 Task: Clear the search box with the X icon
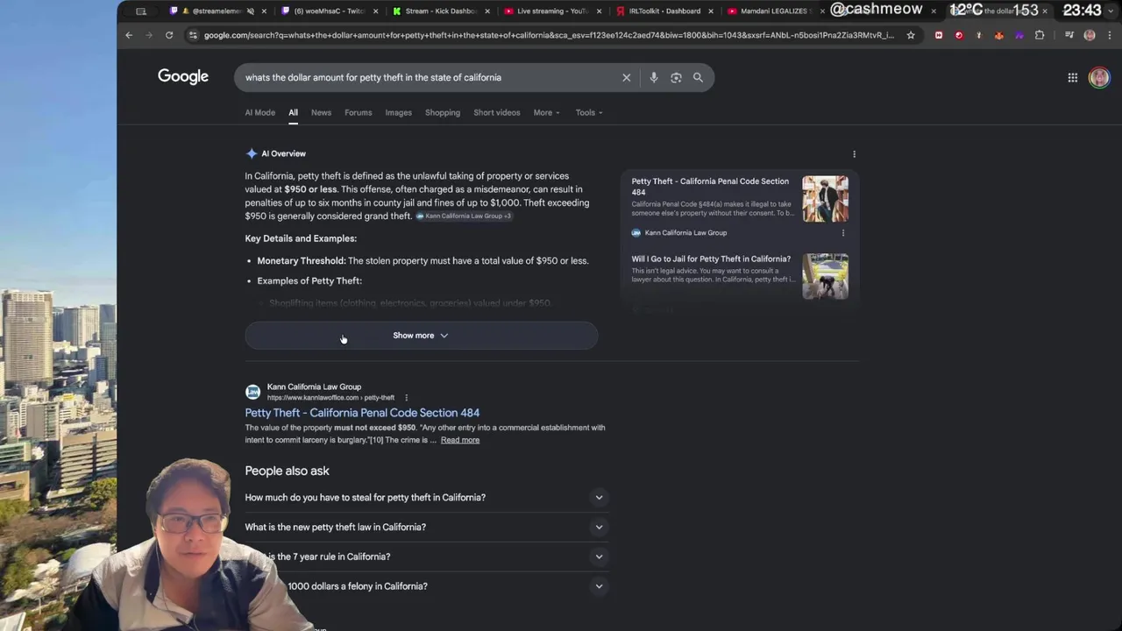pos(627,77)
